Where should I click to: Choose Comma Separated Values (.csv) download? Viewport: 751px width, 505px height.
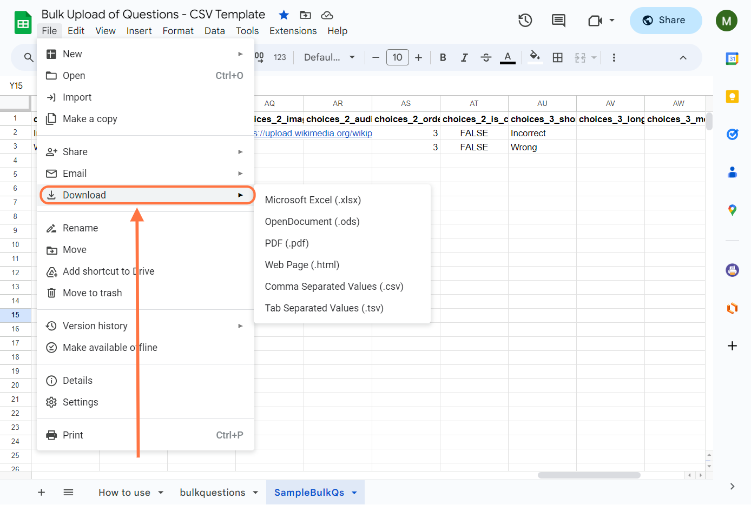point(334,287)
